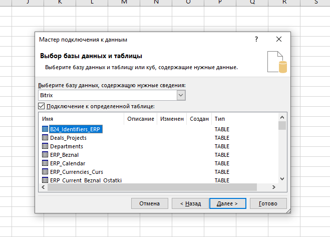Click table icon beside ERP_Current_Beznal_Ostatki
The width and height of the screenshot is (330, 237).
pyautogui.click(x=45, y=180)
